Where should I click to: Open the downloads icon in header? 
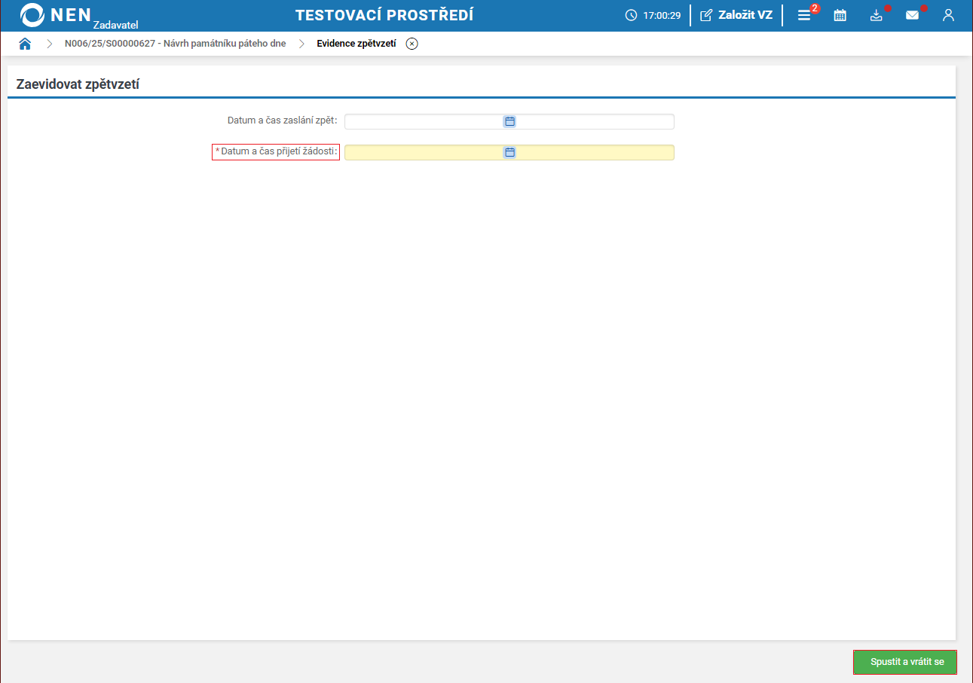click(x=876, y=15)
